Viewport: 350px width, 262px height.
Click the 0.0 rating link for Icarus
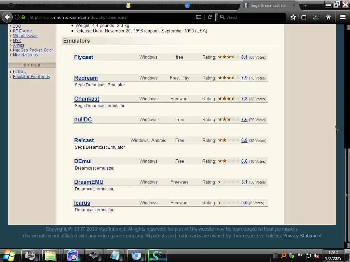(244, 203)
